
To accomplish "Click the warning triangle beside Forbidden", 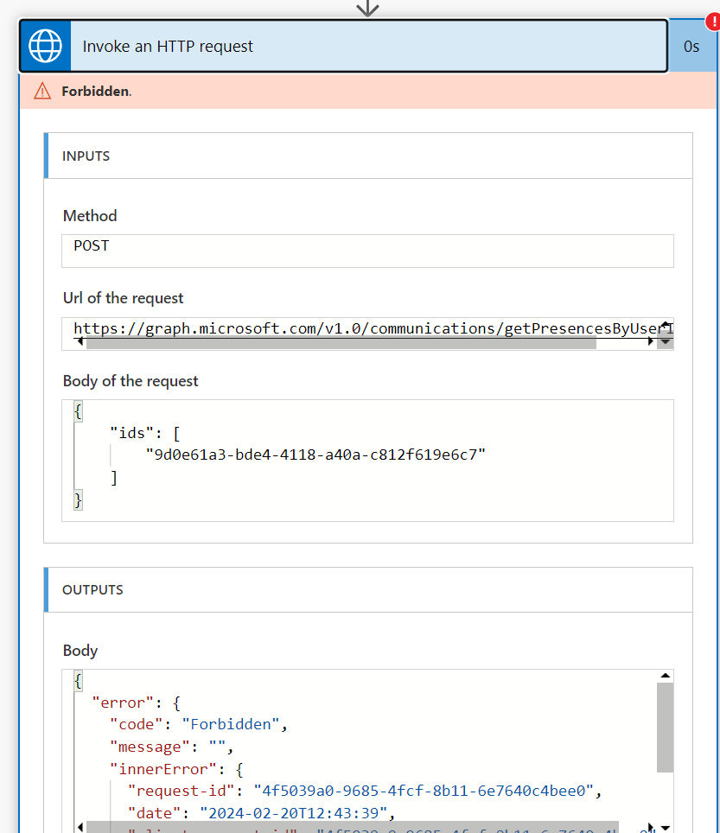I will tap(42, 91).
